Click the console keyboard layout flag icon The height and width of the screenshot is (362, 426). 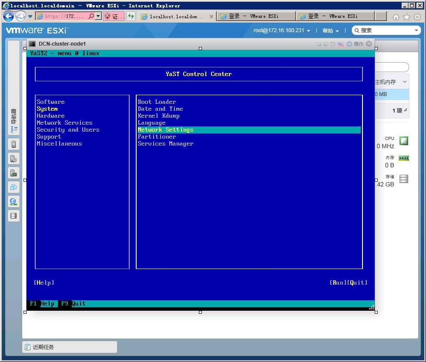(x=341, y=44)
